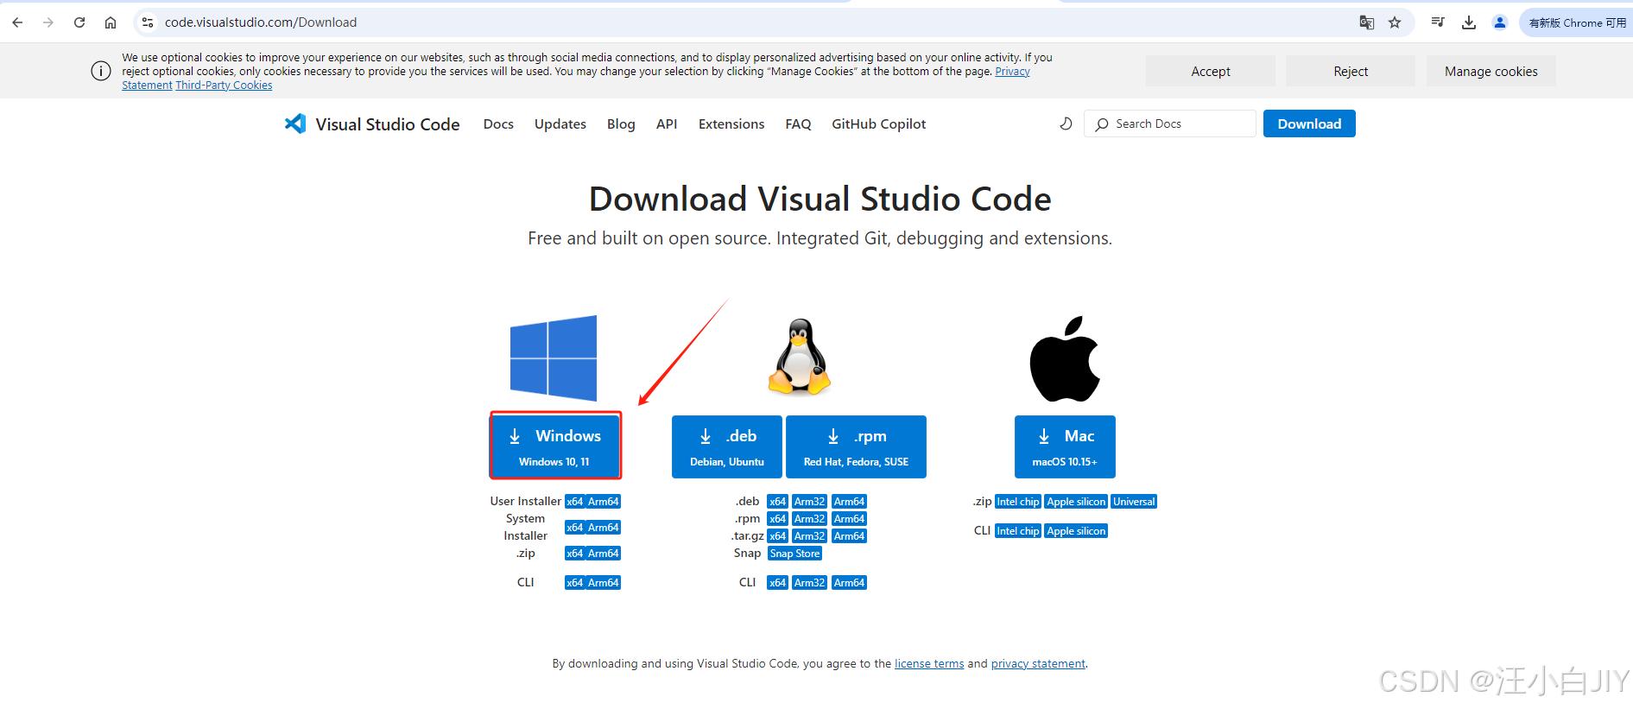Open the privacy statement footer link
This screenshot has height=709, width=1633.
(1038, 664)
